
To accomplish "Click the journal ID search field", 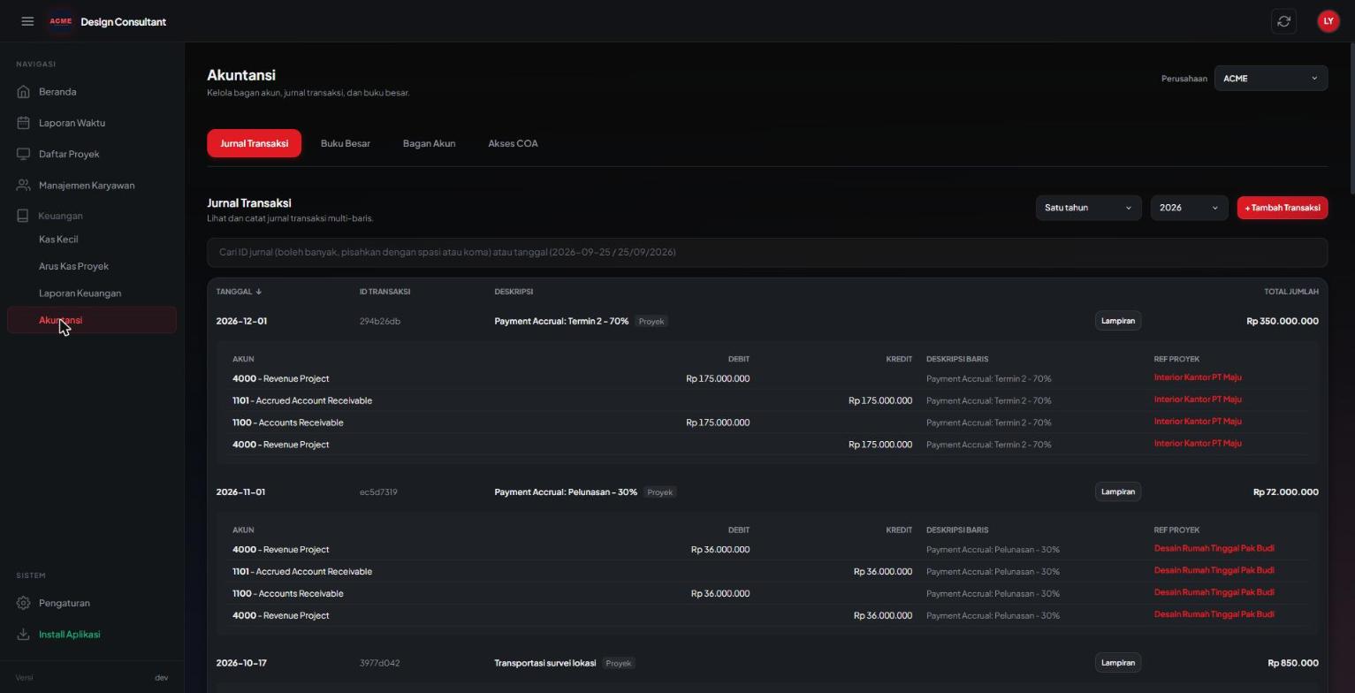I will click(767, 252).
